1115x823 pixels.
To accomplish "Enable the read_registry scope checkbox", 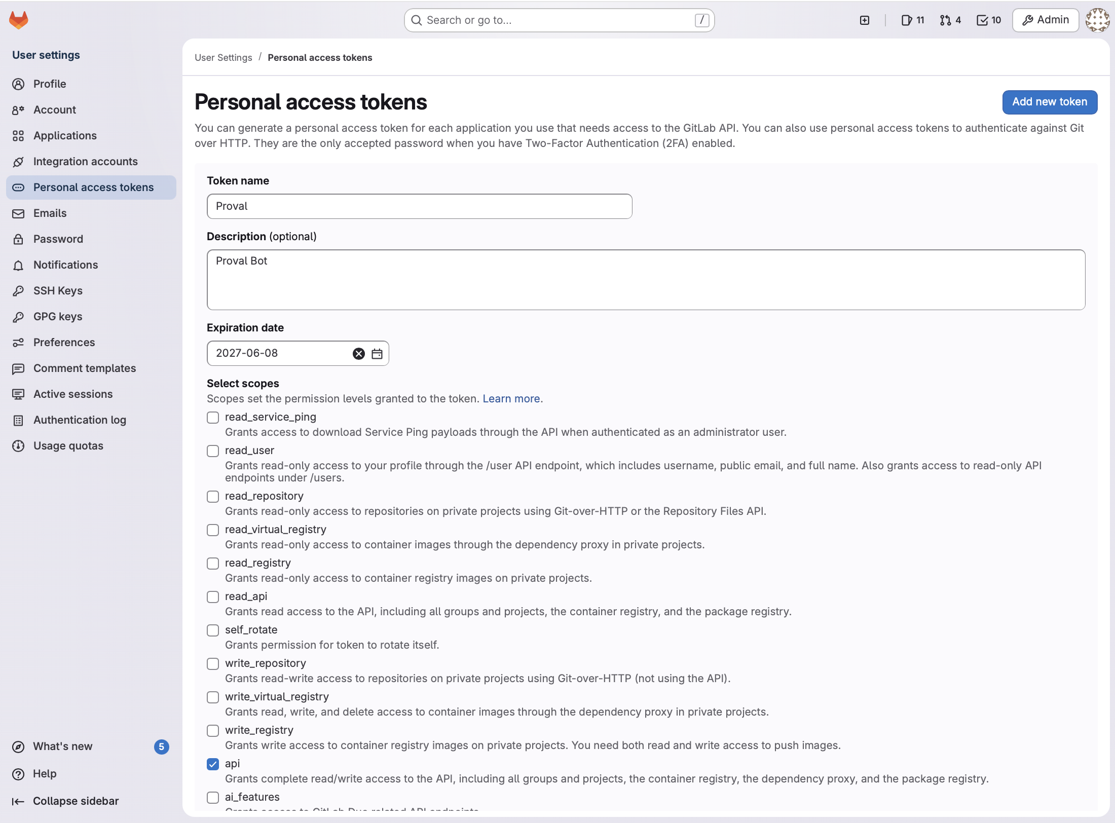I will point(213,564).
